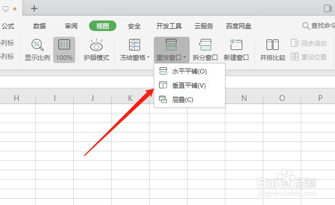Add a new document tab with plus

click(34, 8)
